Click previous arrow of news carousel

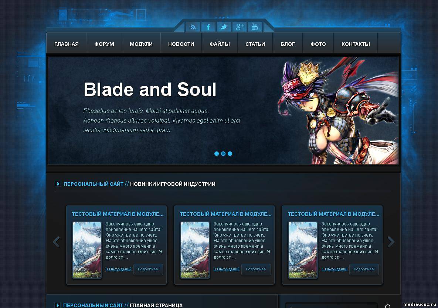[x=57, y=242]
